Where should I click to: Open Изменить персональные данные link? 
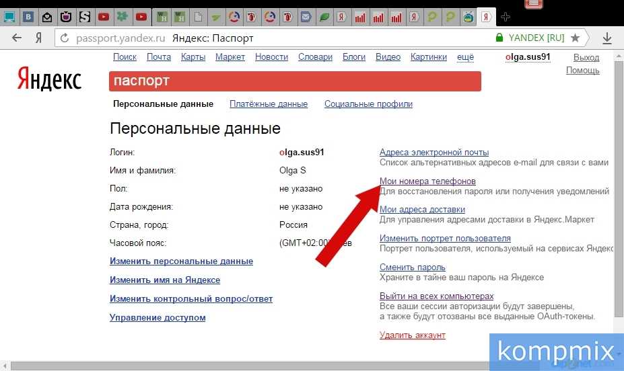(181, 261)
